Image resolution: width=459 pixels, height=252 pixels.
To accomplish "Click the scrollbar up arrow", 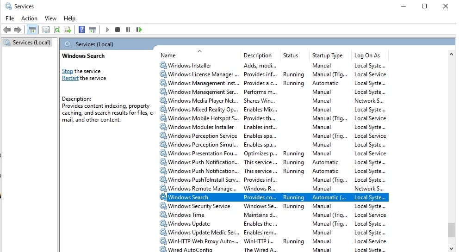I will pos(452,54).
